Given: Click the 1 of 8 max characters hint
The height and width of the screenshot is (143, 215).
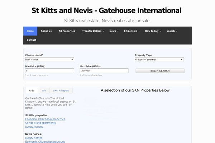Looking at the screenshot, I should pos(37,75).
